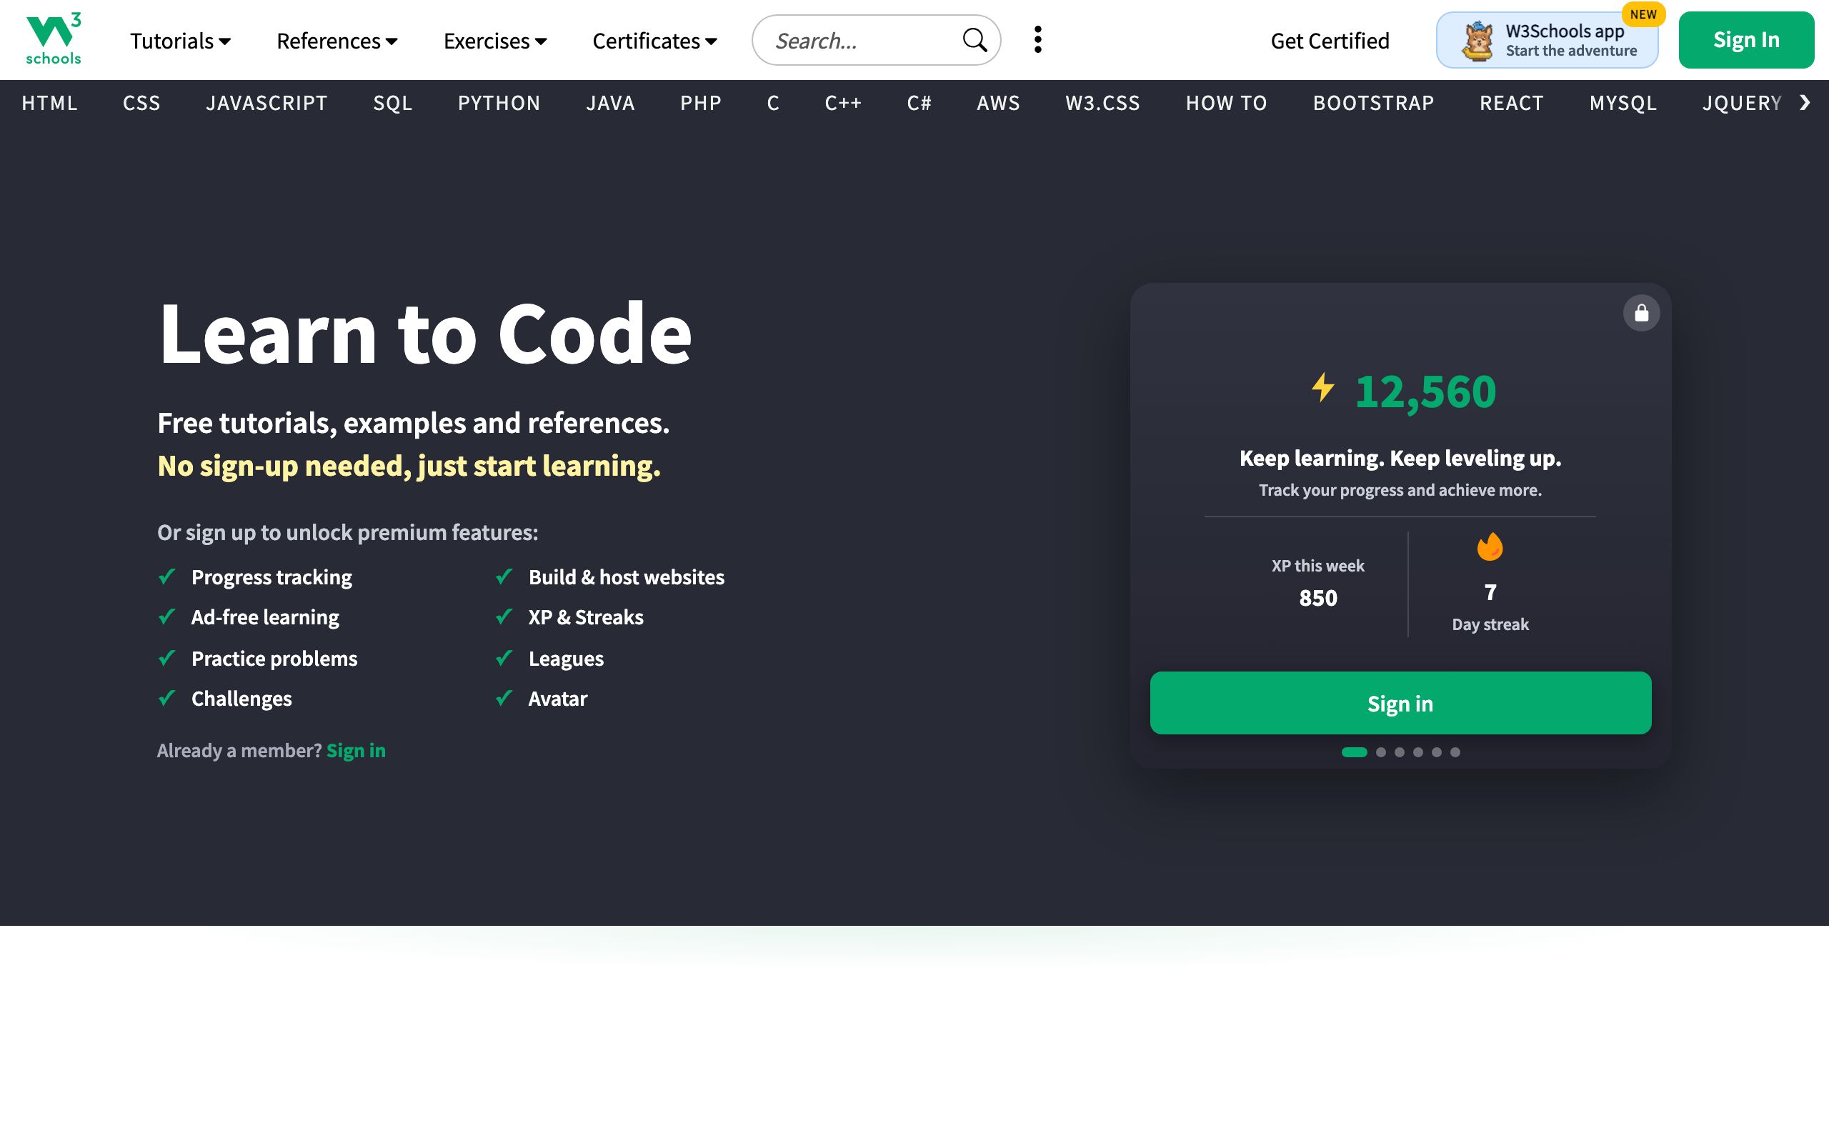
Task: Open the C# topic
Action: click(919, 104)
